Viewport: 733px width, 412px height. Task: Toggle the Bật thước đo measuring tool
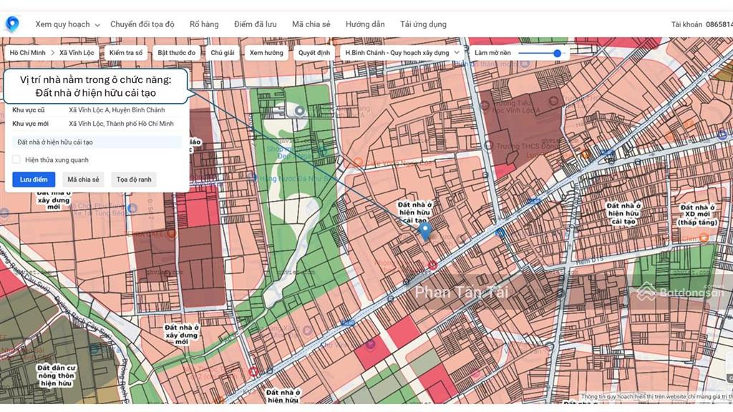point(177,53)
